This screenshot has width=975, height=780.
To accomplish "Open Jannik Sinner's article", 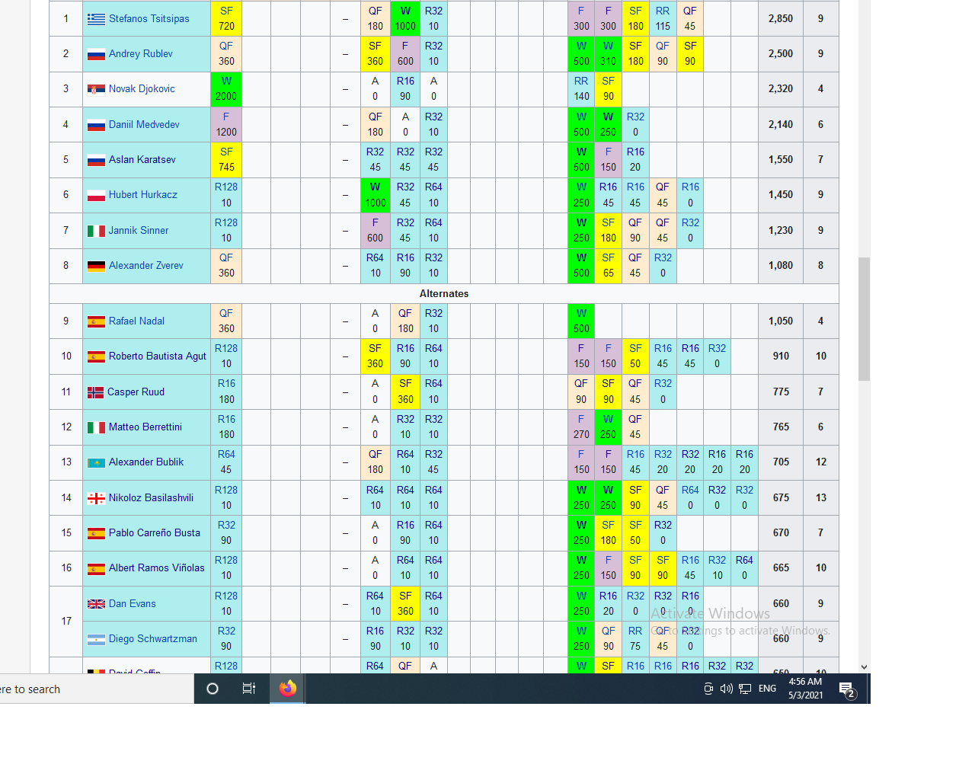I will point(139,231).
